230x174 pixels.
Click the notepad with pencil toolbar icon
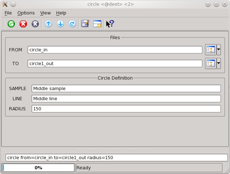point(85,24)
